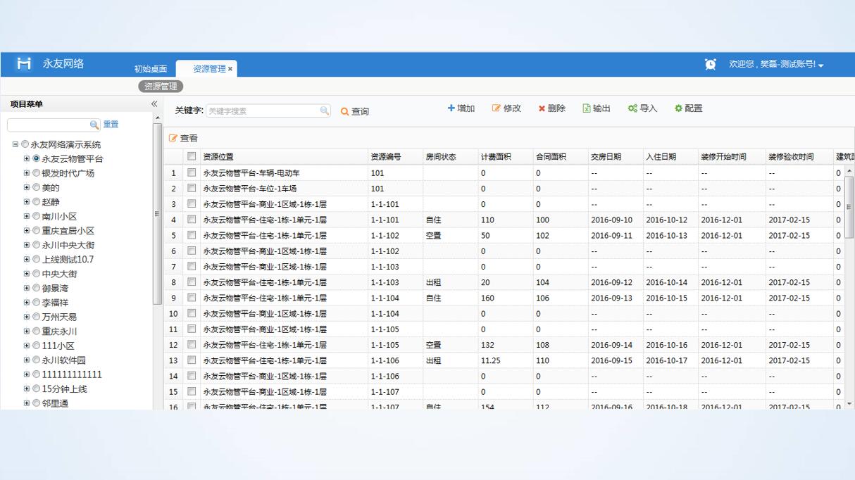This screenshot has width=855, height=480.
Task: Click the alarm clock notification icon
Action: coord(711,64)
